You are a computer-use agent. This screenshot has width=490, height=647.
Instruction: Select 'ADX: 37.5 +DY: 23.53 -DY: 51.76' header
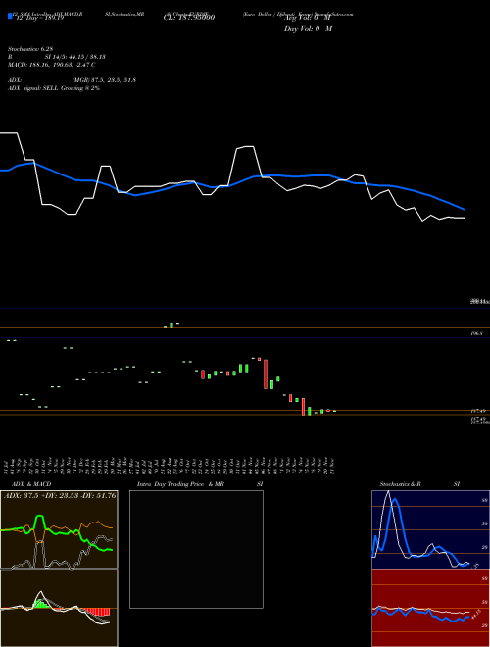pos(60,496)
